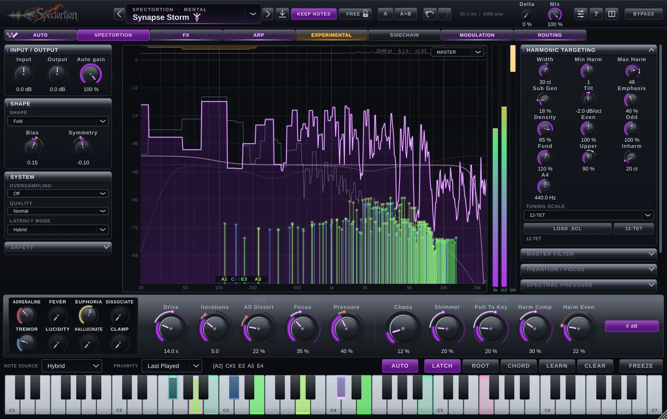Click the TREMOR macro knob
667x419 pixels.
point(26,343)
